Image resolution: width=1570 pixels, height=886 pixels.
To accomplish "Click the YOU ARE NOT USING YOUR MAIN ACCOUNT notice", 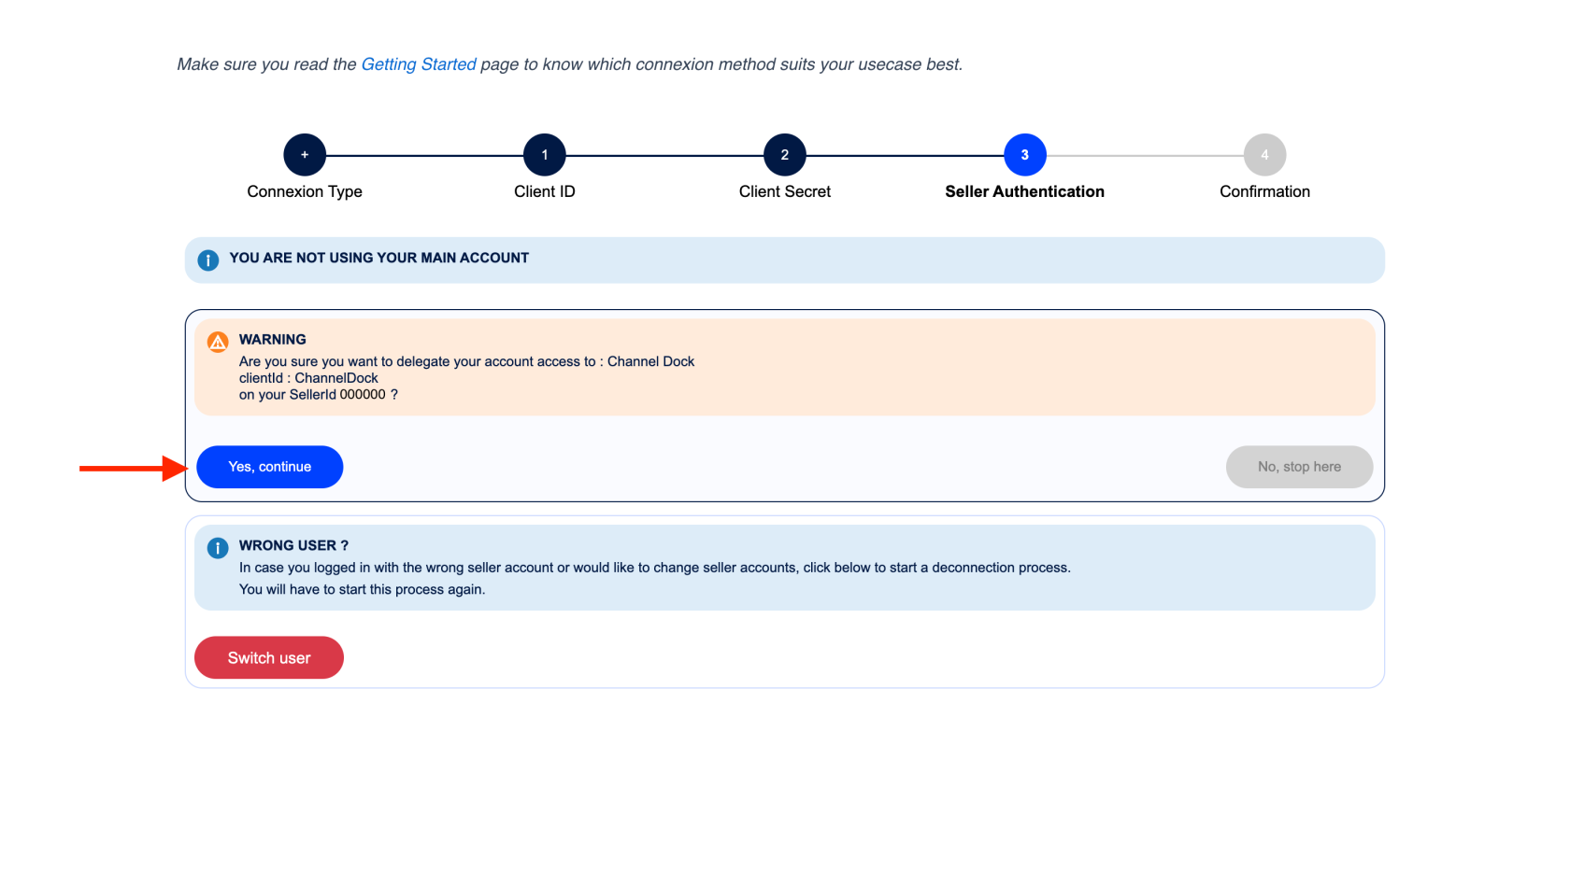I will pos(785,260).
